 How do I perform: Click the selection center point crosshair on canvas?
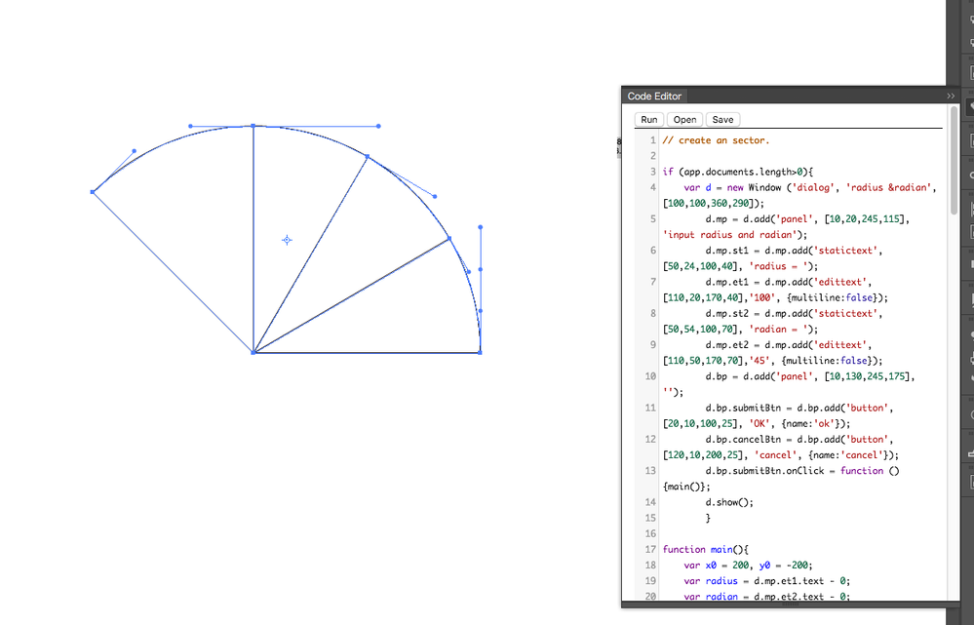[x=287, y=240]
